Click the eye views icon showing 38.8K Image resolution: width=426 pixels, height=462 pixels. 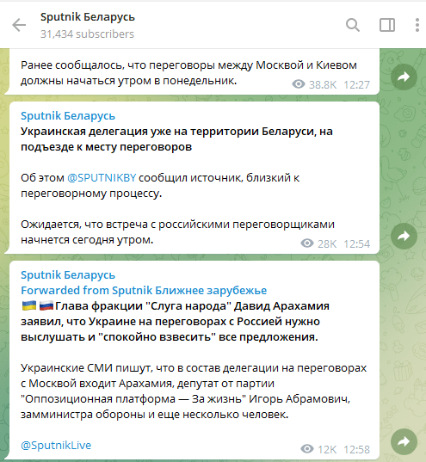(299, 84)
